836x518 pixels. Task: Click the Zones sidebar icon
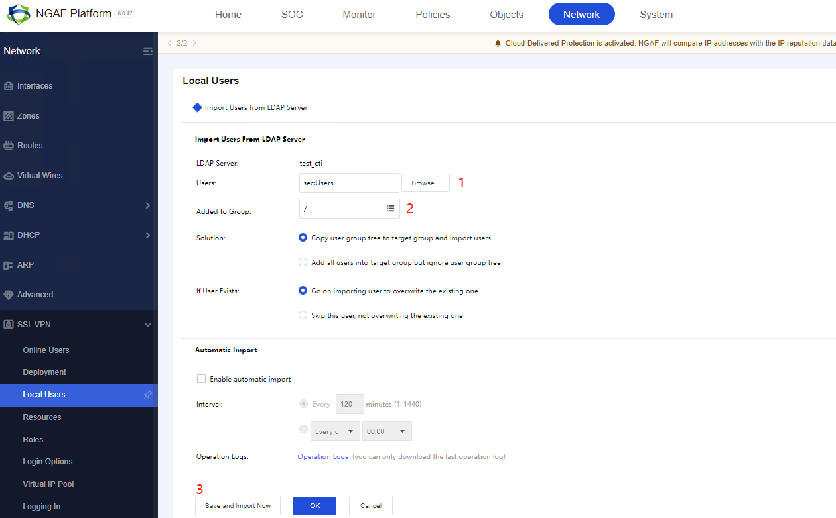(9, 116)
